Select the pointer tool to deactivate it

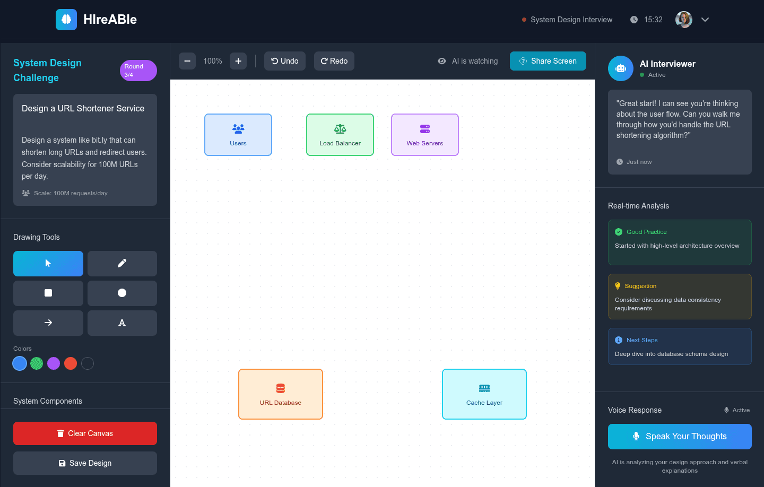point(48,264)
